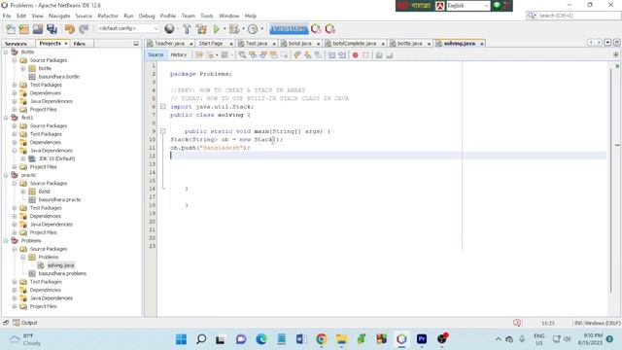Open the Navigate menu

(x=59, y=16)
